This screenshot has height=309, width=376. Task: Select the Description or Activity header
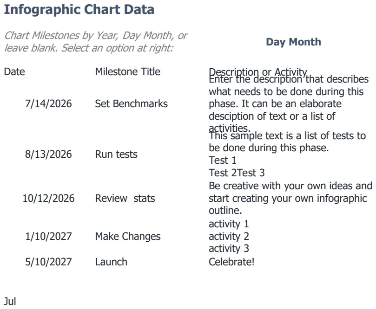(x=258, y=72)
